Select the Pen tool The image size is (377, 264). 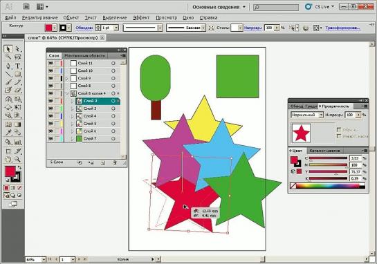[8, 66]
